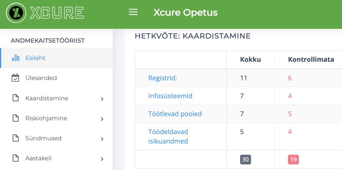Image resolution: width=342 pixels, height=170 pixels.
Task: Expand the Riskiohjamine submenu chevron
Action: click(102, 119)
